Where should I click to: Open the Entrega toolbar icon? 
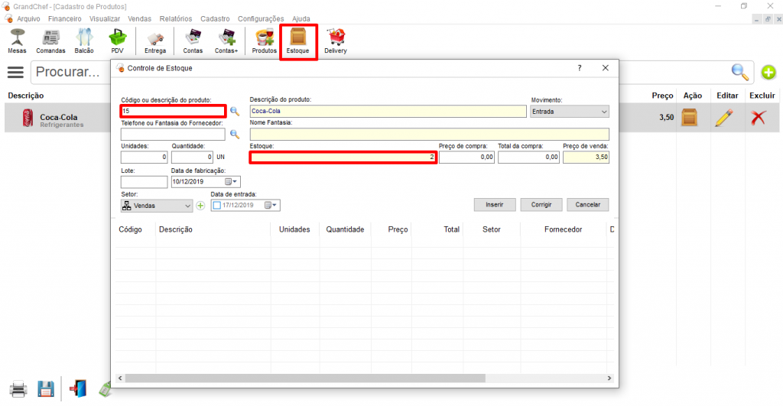(x=155, y=41)
